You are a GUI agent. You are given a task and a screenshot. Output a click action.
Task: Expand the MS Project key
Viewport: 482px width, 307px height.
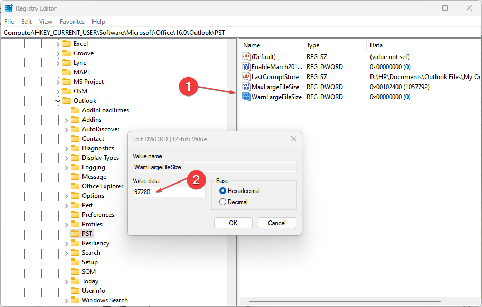coord(58,82)
